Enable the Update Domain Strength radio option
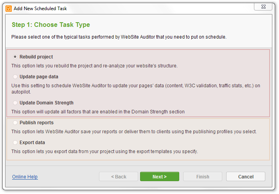This screenshot has height=194, width=279. (15, 103)
